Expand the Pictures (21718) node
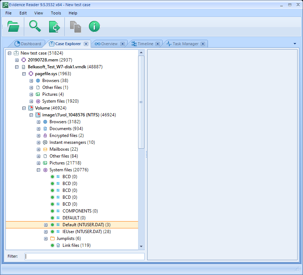The height and width of the screenshot is (275, 303). click(x=38, y=163)
